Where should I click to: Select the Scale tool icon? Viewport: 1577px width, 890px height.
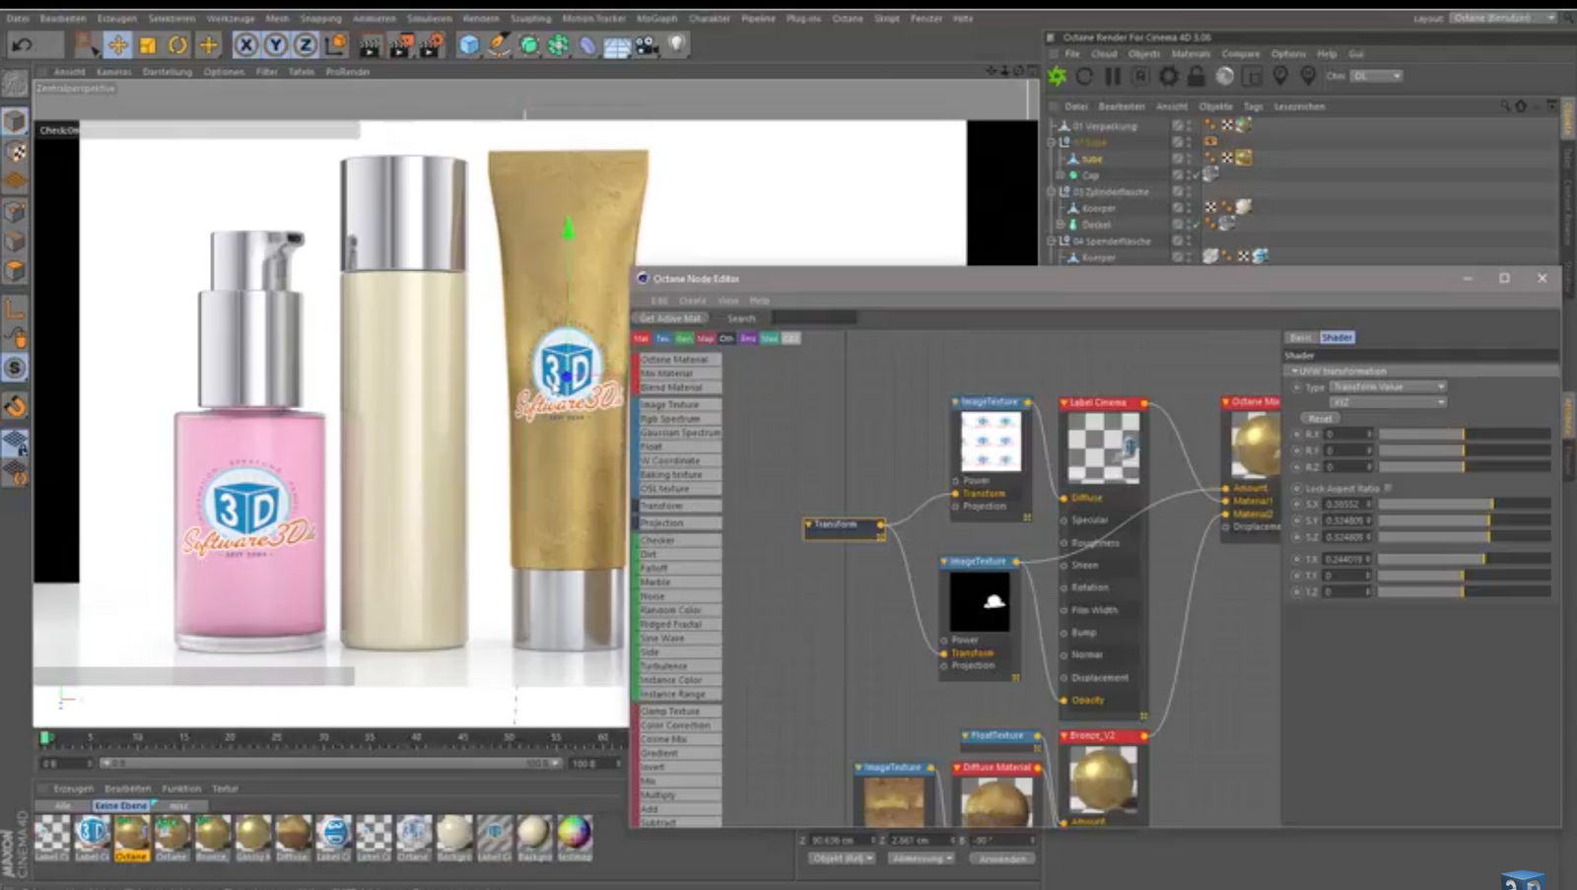[x=147, y=45]
